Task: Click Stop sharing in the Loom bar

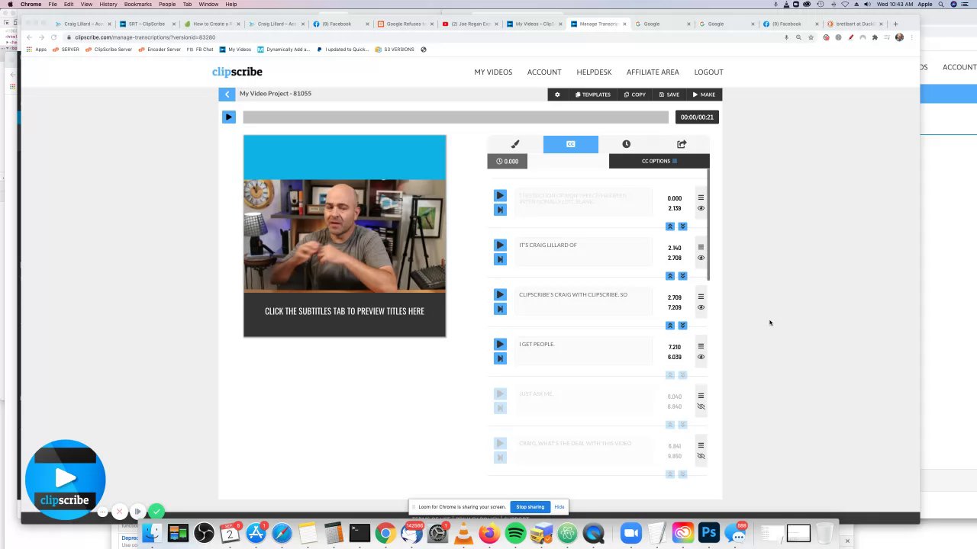Action: coord(530,507)
